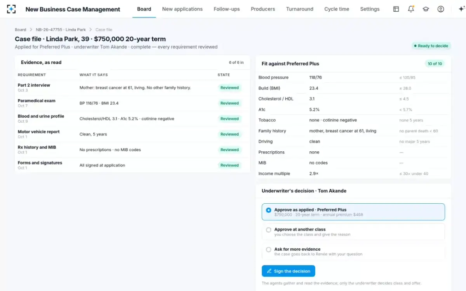Click Reviewed badge for Paramedical exam
The image size is (466, 291).
pyautogui.click(x=230, y=103)
